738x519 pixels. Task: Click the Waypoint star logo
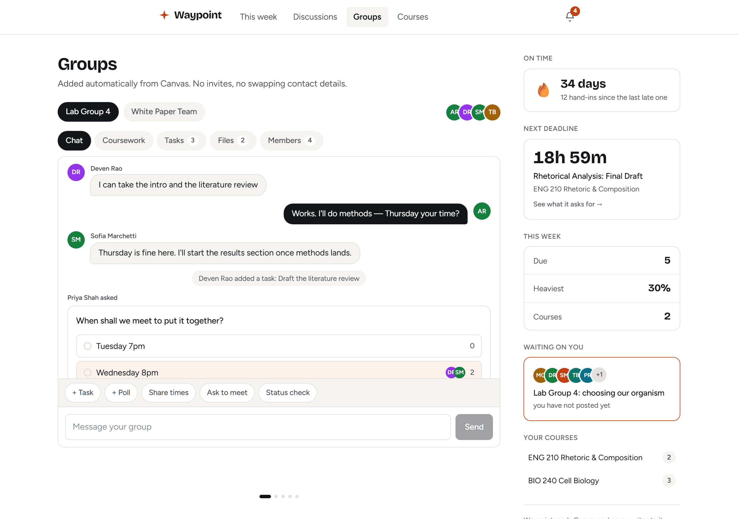tap(164, 15)
